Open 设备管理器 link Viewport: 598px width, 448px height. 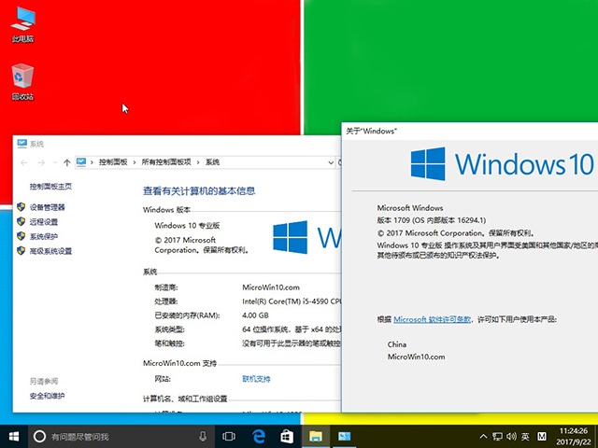48,207
